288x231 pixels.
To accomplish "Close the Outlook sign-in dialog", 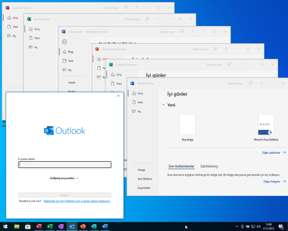I will pyautogui.click(x=118, y=96).
